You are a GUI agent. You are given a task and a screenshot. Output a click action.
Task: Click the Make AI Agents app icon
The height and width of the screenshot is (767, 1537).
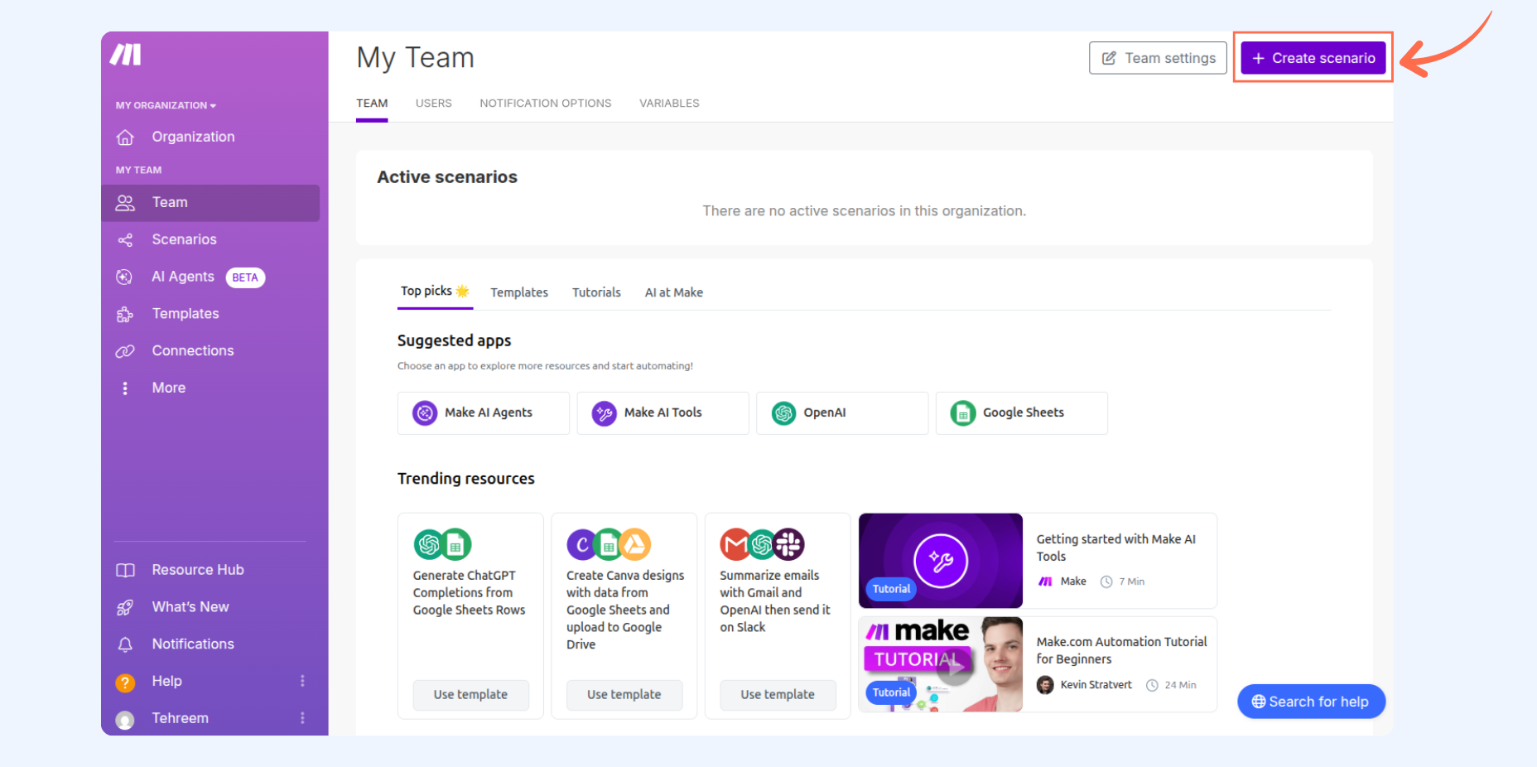click(x=425, y=412)
